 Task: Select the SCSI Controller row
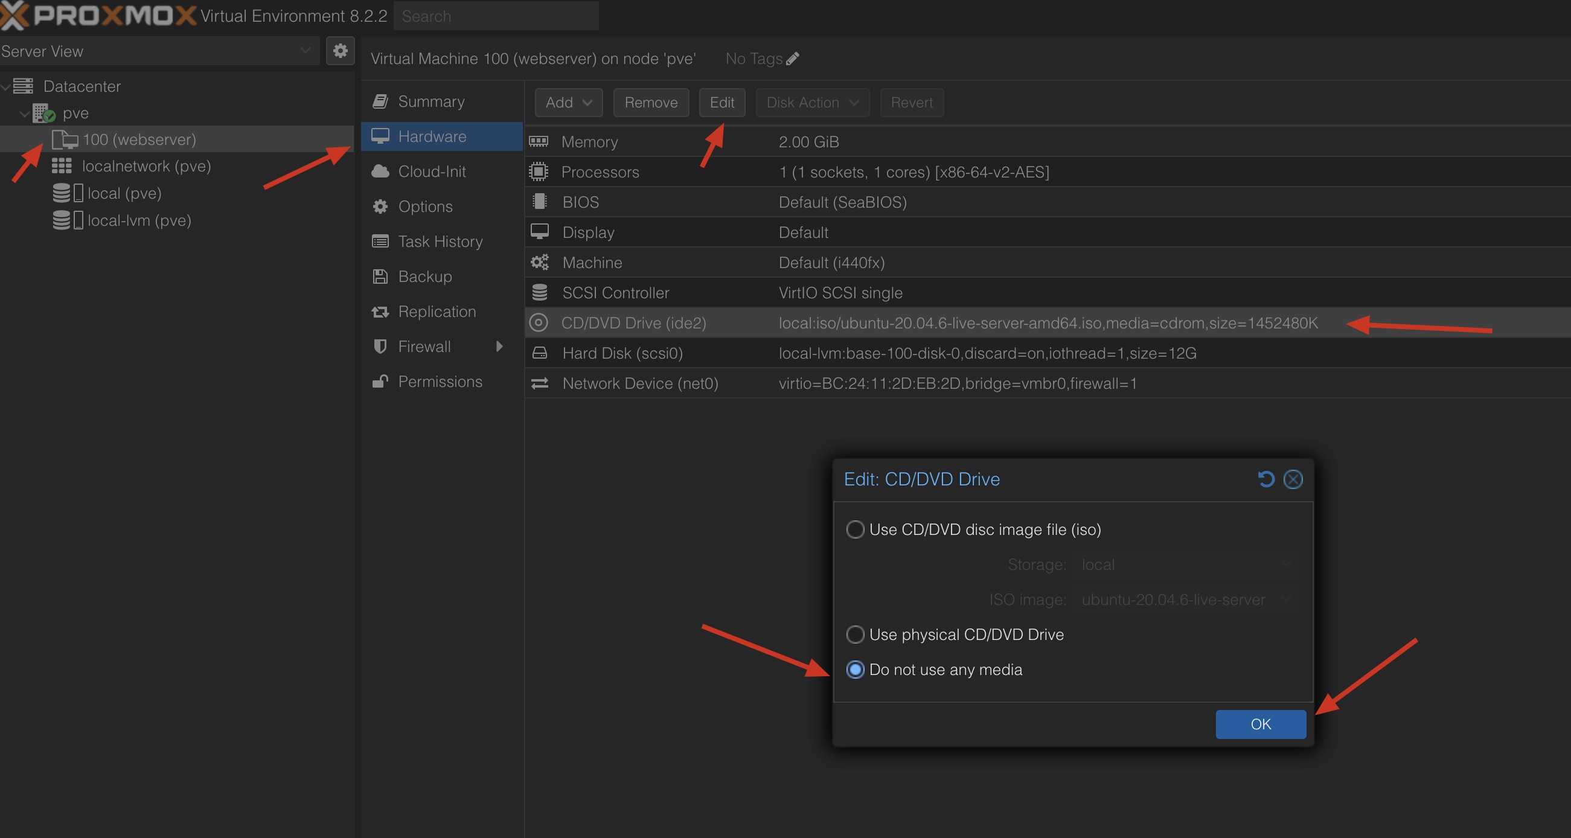click(1048, 293)
